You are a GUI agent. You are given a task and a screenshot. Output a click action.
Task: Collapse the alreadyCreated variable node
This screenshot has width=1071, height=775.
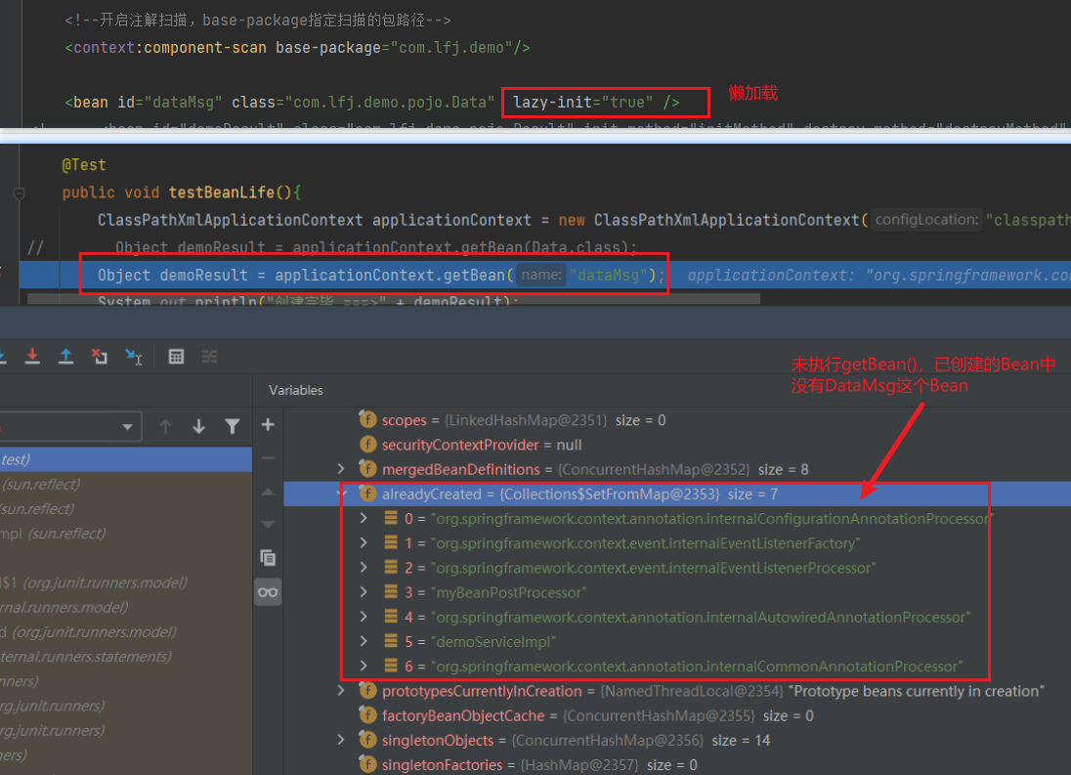click(x=340, y=494)
